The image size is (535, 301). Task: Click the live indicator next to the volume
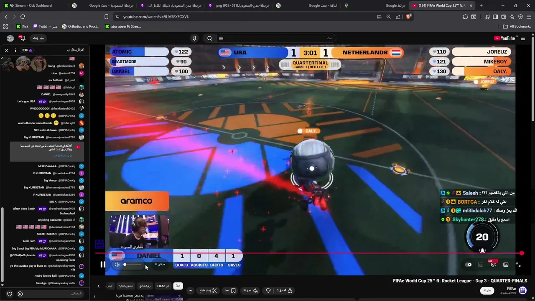(x=160, y=264)
